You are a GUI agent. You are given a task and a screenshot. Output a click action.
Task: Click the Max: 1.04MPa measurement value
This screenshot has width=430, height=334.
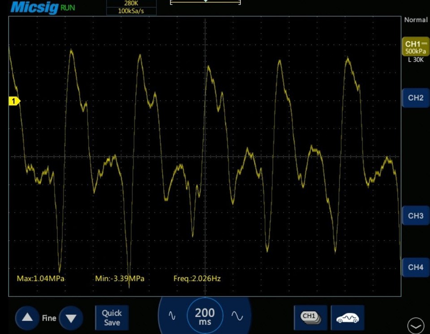pos(40,278)
